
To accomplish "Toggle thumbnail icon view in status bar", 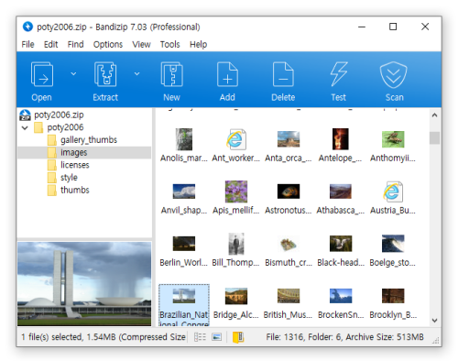I will pos(217,337).
